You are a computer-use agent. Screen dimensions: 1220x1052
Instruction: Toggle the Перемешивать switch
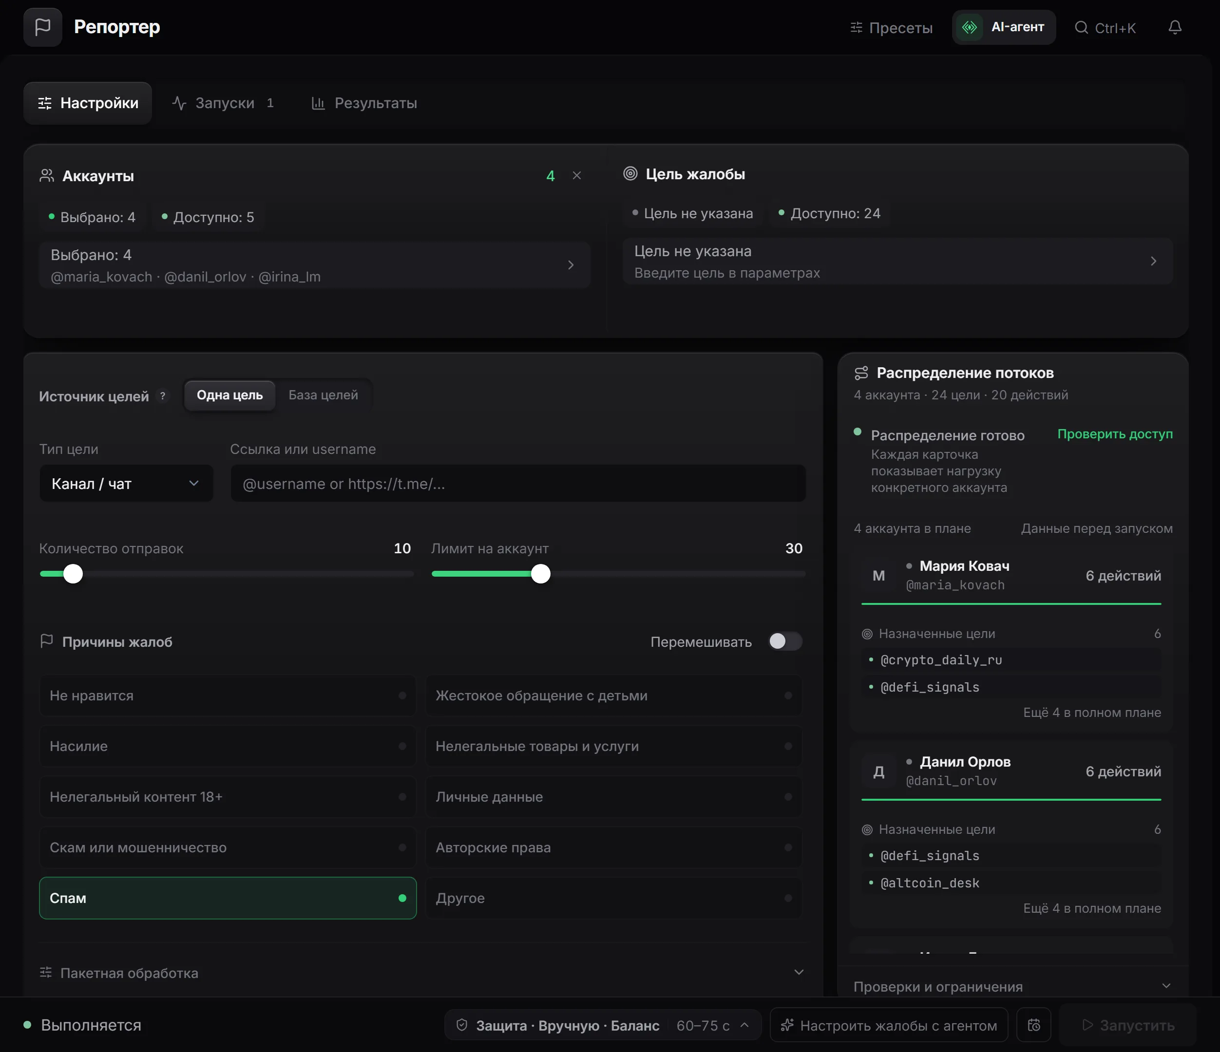785,641
